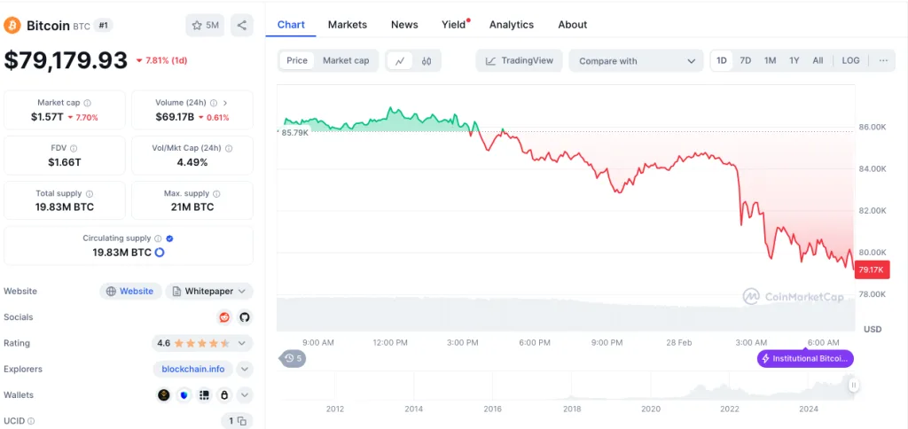Click the 85.79K open price label
This screenshot has height=429, width=908.
click(x=295, y=133)
